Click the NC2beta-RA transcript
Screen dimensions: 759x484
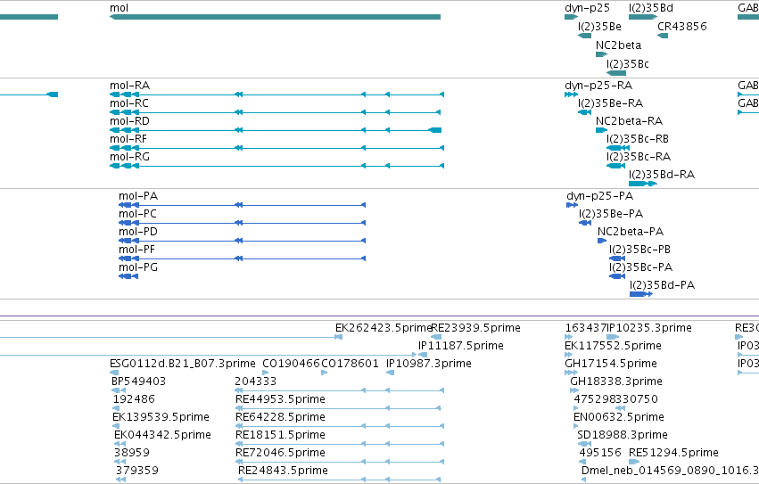coord(601,130)
